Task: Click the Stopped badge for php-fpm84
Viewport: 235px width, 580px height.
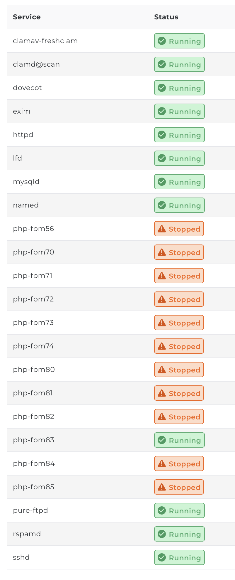Action: click(x=179, y=463)
